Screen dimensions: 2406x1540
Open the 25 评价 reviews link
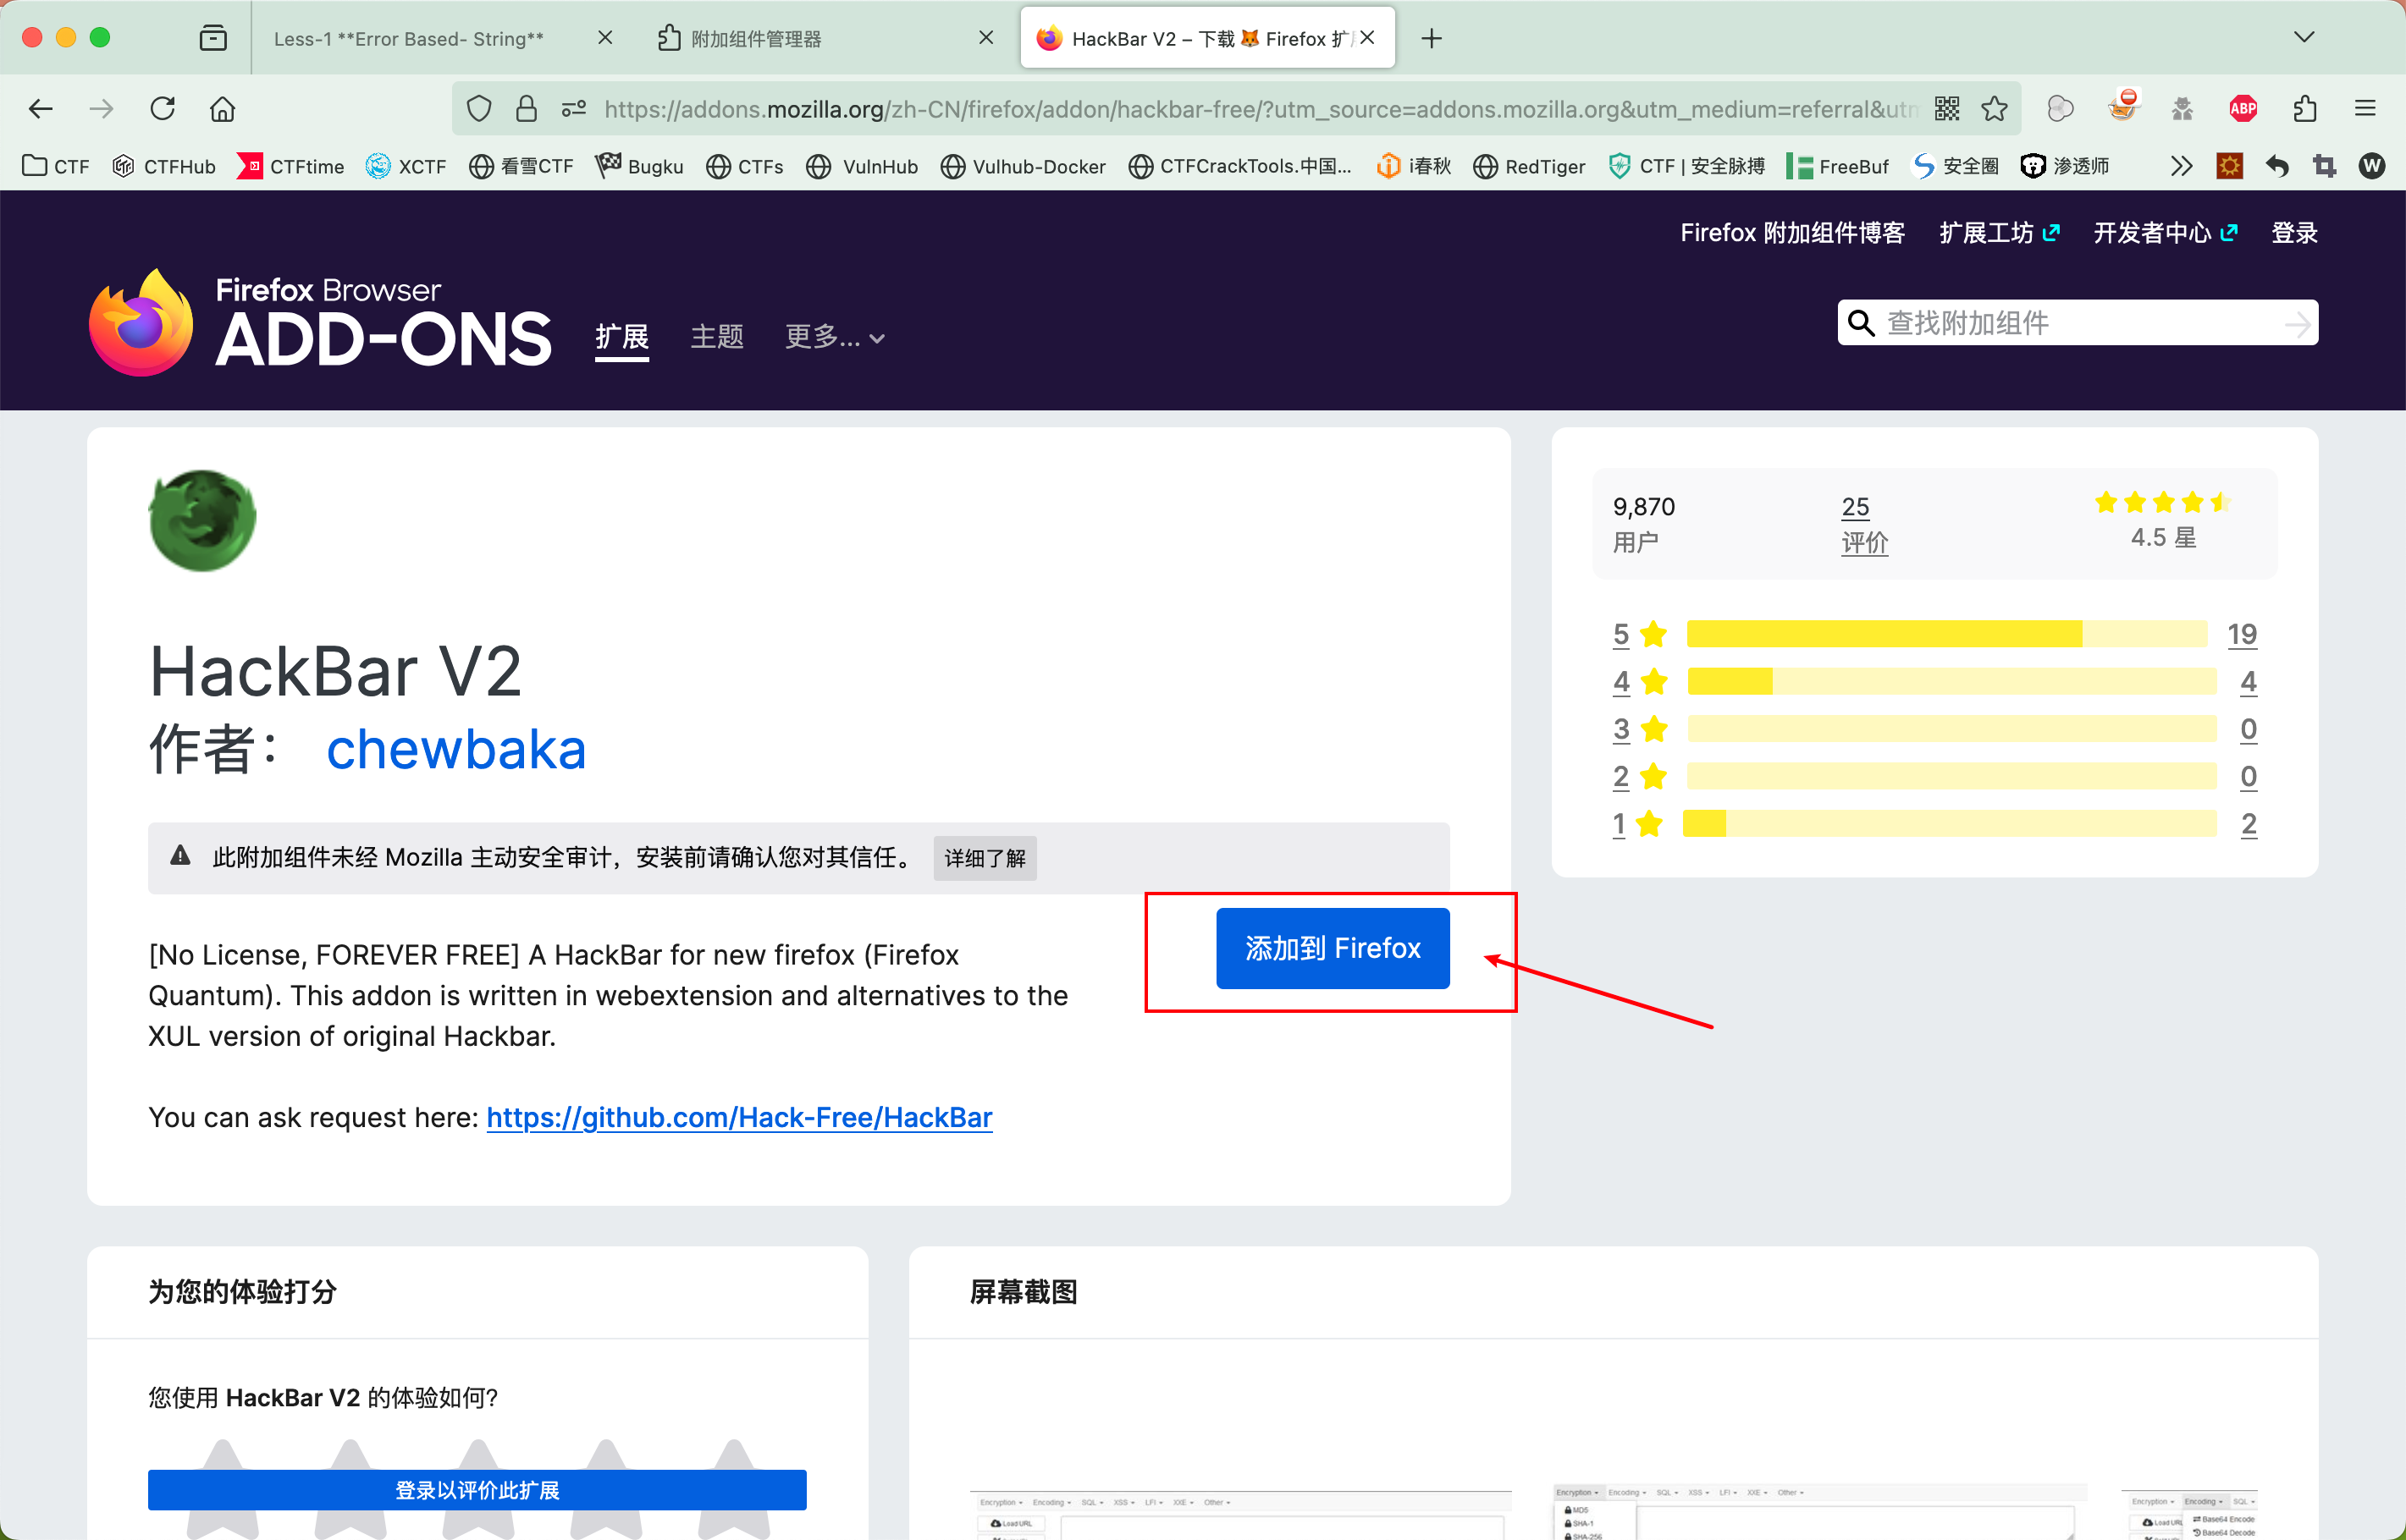click(1864, 524)
